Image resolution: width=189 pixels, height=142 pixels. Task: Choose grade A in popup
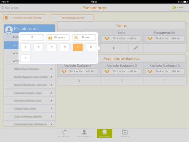(x=25, y=47)
